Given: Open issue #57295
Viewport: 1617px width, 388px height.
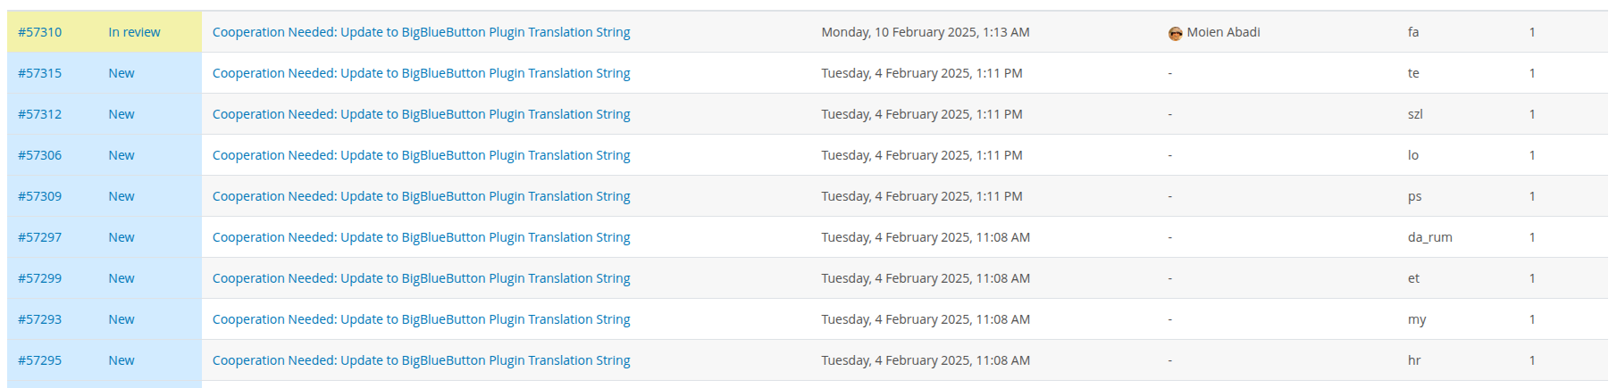Looking at the screenshot, I should 40,360.
